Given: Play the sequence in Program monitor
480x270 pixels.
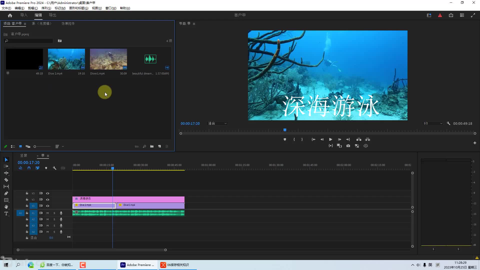Looking at the screenshot, I should tap(330, 139).
